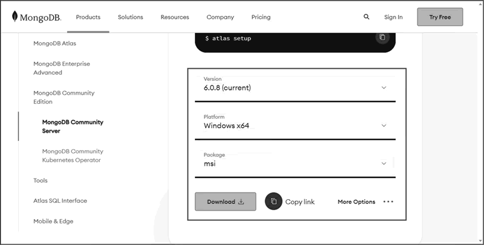This screenshot has height=245, width=484.
Task: Open MongoDB Enterprise Advanced sidebar item
Action: 62,68
